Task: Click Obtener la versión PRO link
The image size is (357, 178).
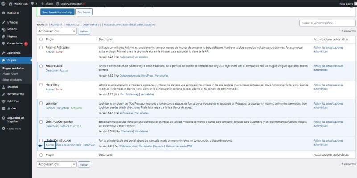Action: tap(179, 146)
